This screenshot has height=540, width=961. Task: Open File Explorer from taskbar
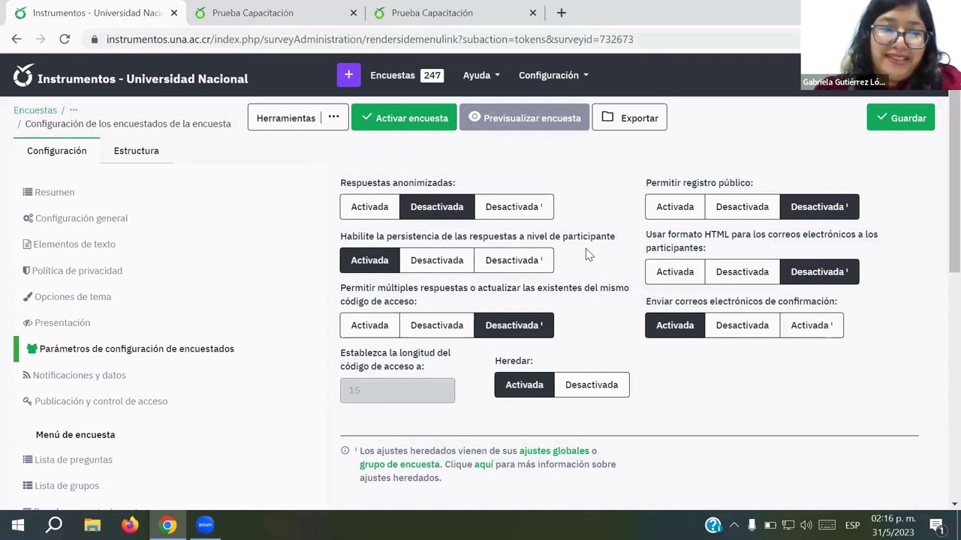92,525
